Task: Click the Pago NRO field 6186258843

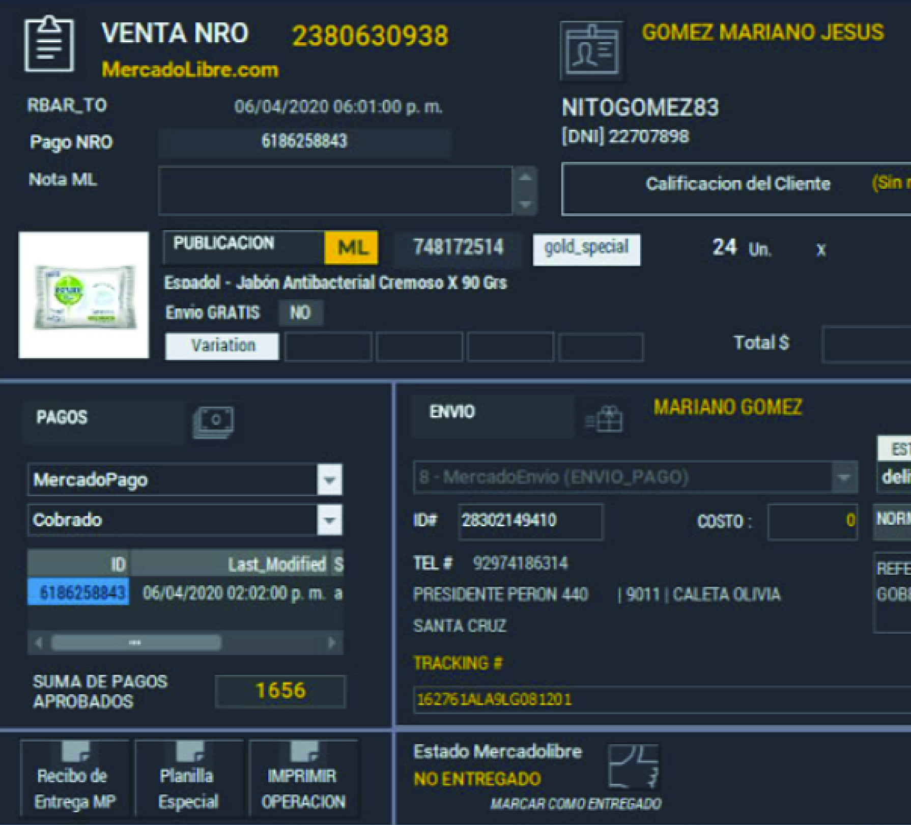Action: [x=304, y=142]
